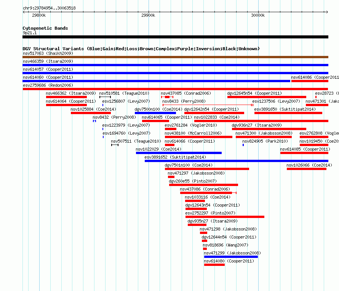The height and width of the screenshot is (291, 339).
Task: Open dgv260e55 (Pinto2007) variant label
Action: 193,181
